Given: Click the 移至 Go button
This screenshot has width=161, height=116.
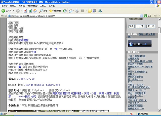Looking at the screenshot, I should [148, 16].
